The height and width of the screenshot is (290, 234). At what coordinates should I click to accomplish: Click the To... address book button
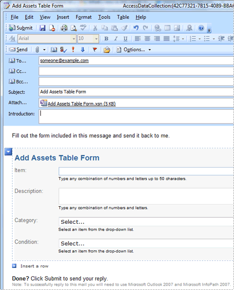pyautogui.click(x=18, y=61)
